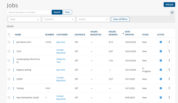Screen dimensions: 178x103
Task: Sort by the Hours Budgeted column
Action: click(x=96, y=33)
